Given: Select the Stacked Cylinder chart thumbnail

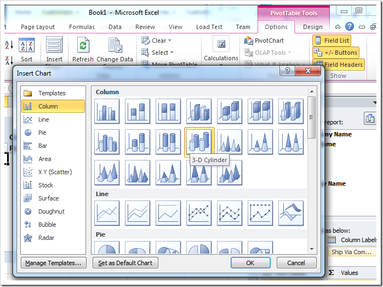Looking at the screenshot, I should [x=138, y=142].
